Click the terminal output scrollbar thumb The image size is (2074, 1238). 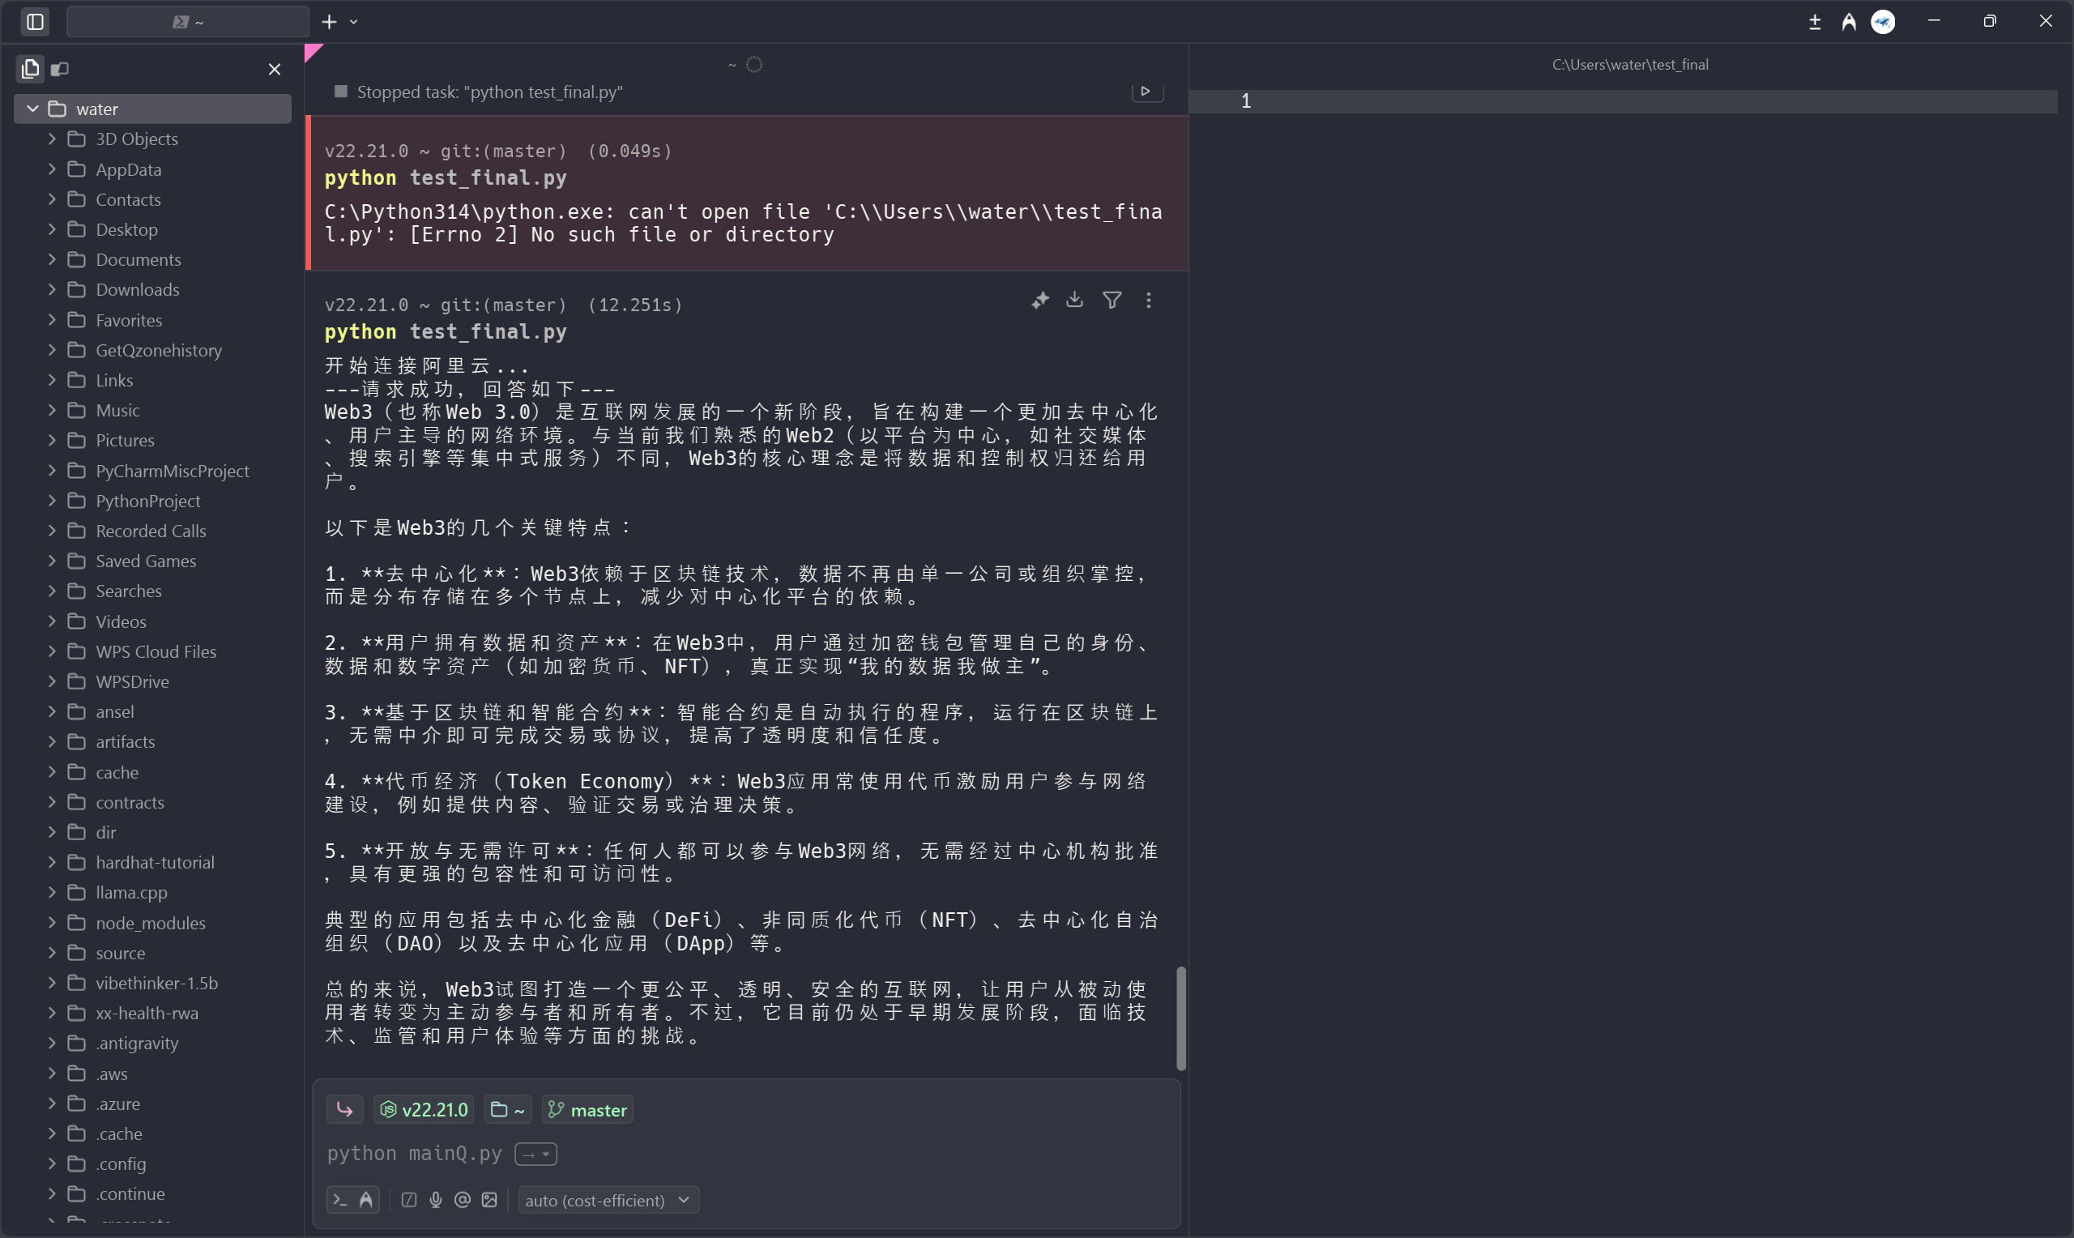click(1181, 1018)
